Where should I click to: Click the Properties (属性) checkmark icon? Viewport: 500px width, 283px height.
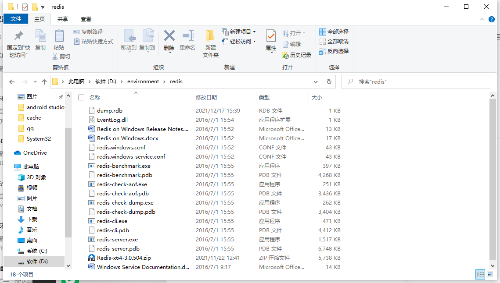271,36
